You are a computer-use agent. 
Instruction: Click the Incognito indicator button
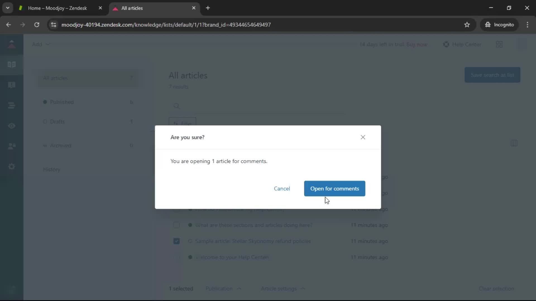pos(499,25)
